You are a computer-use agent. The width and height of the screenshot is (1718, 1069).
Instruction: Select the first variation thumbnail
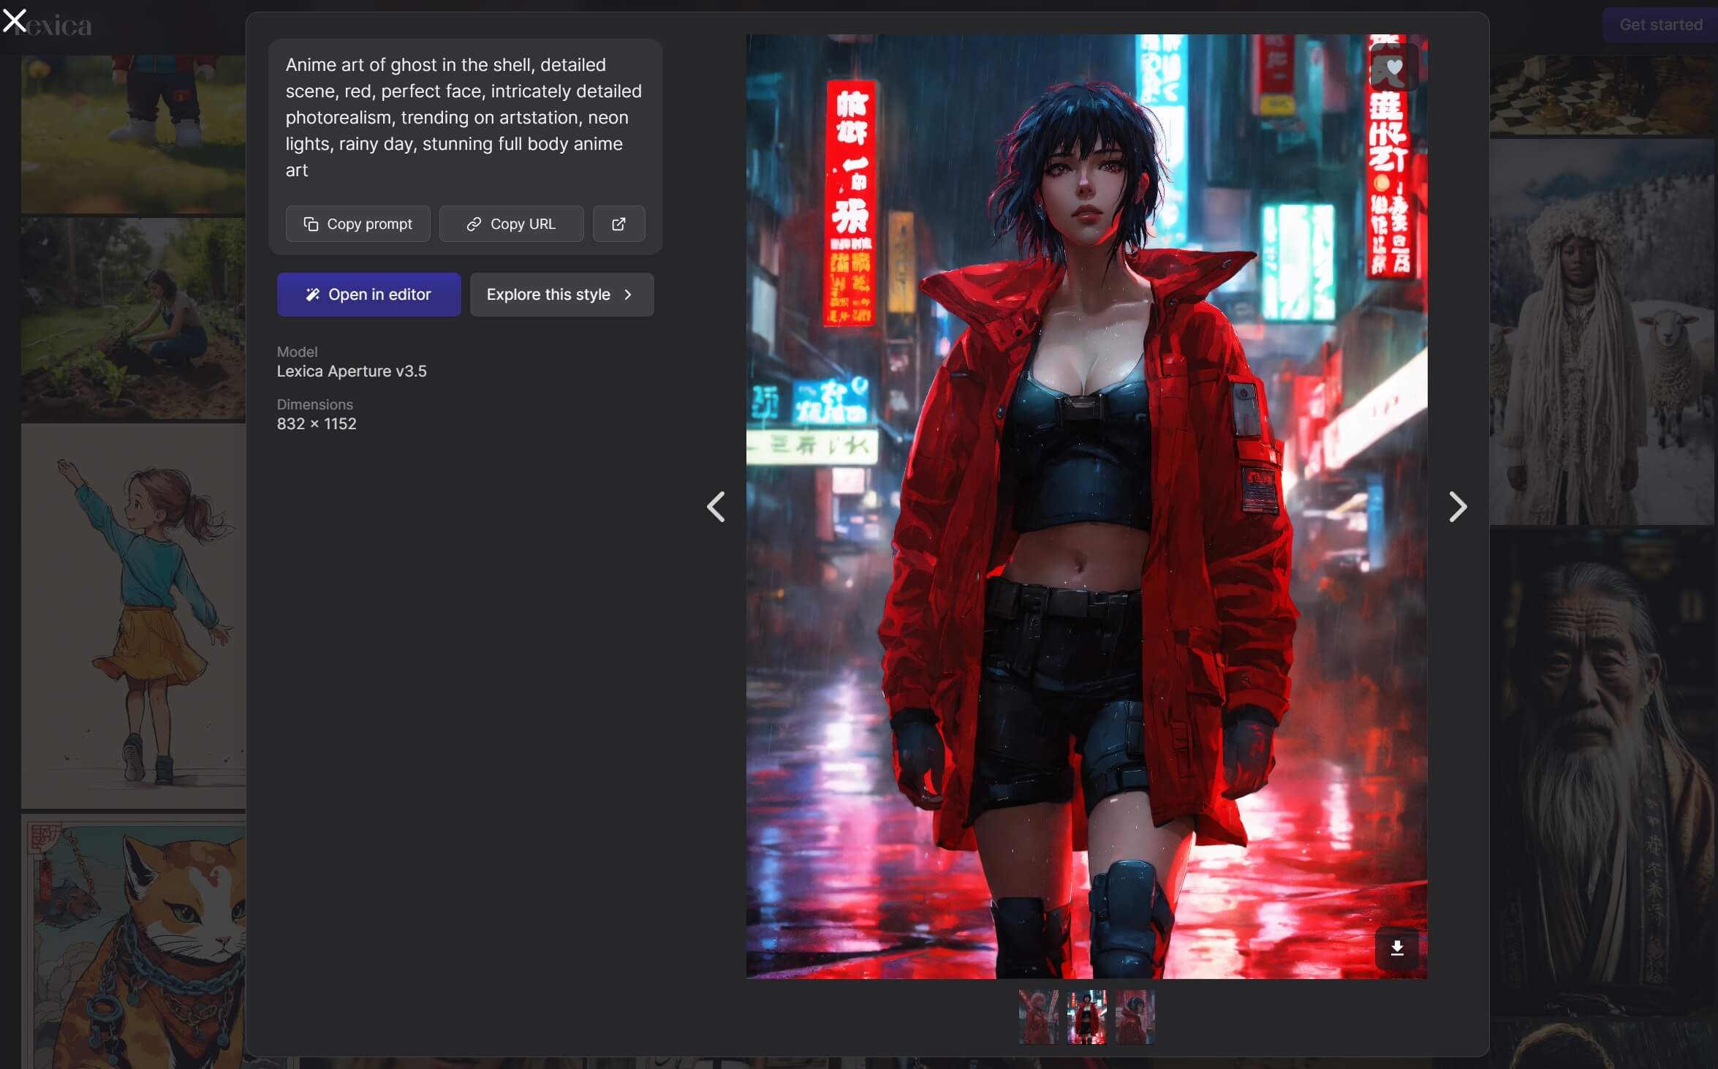[x=1038, y=1017]
